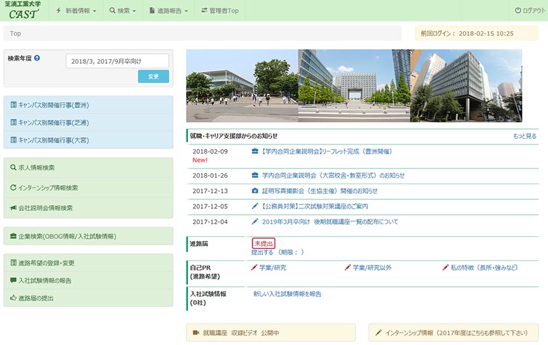Open 企業検索(OBOG情報/入社試験情報) in sidebar
Viewport: 548px width, 345px height.
67,236
